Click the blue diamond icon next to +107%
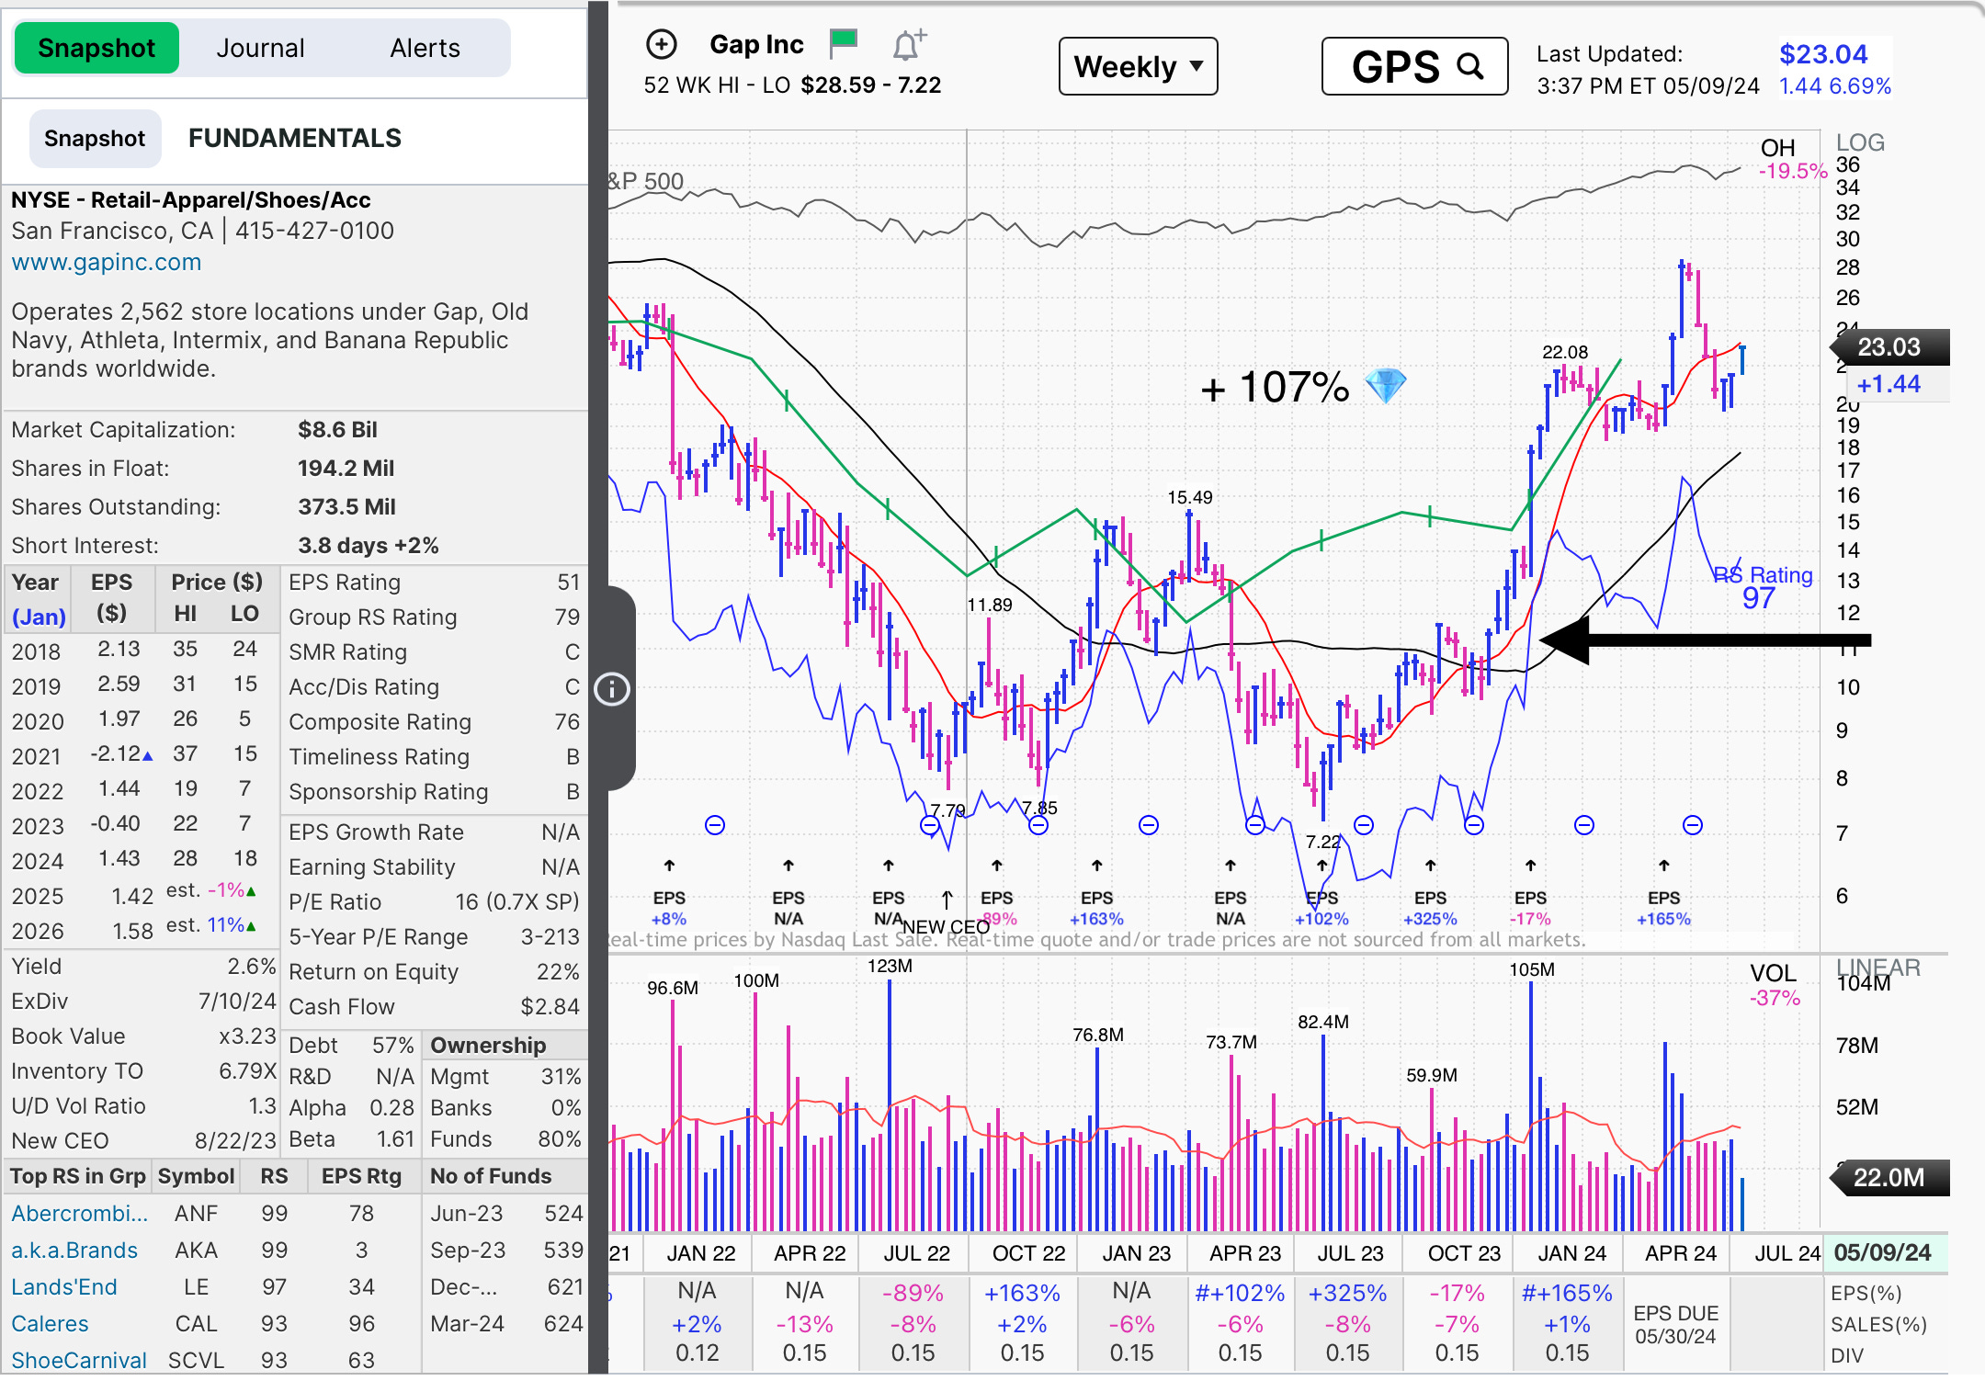Image resolution: width=1985 pixels, height=1381 pixels. point(1385,386)
